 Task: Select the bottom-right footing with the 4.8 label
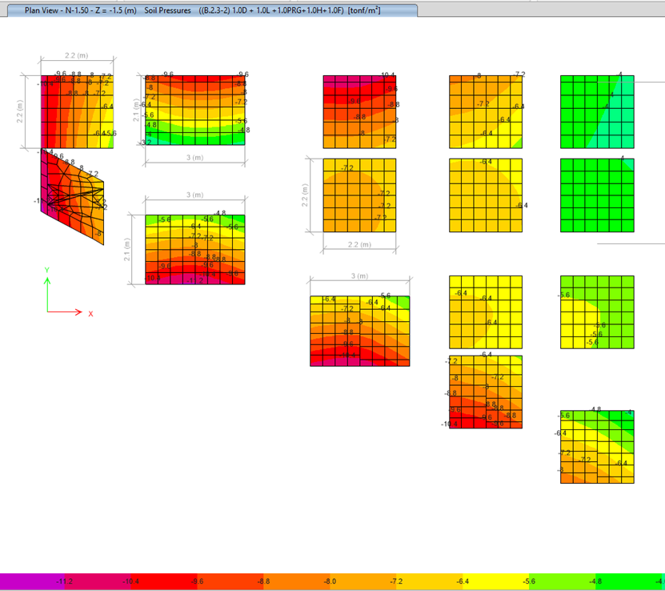(x=597, y=447)
